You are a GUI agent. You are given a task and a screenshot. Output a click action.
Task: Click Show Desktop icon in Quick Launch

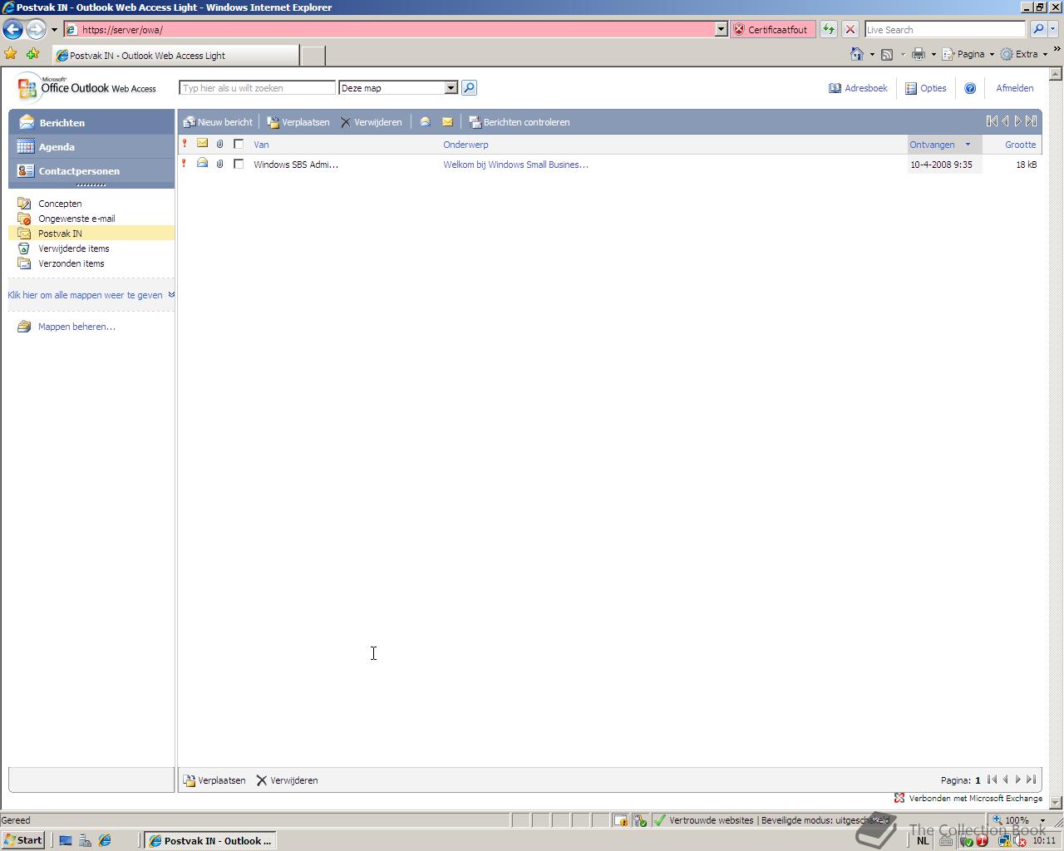(x=66, y=840)
